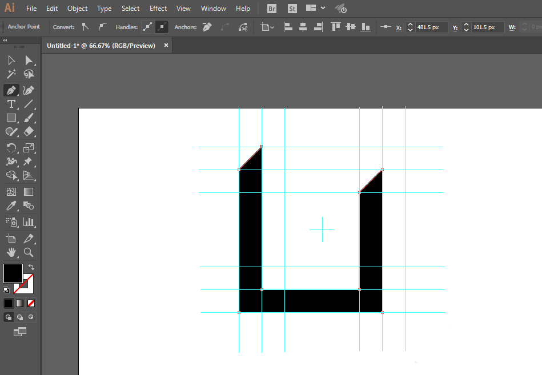Switch to the Untitled-1 document tab
This screenshot has width=542, height=375.
coord(101,46)
